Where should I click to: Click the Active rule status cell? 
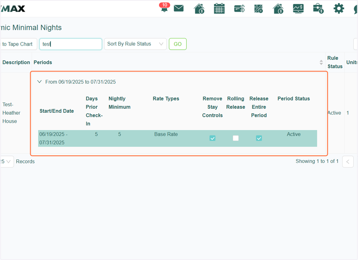[334, 113]
